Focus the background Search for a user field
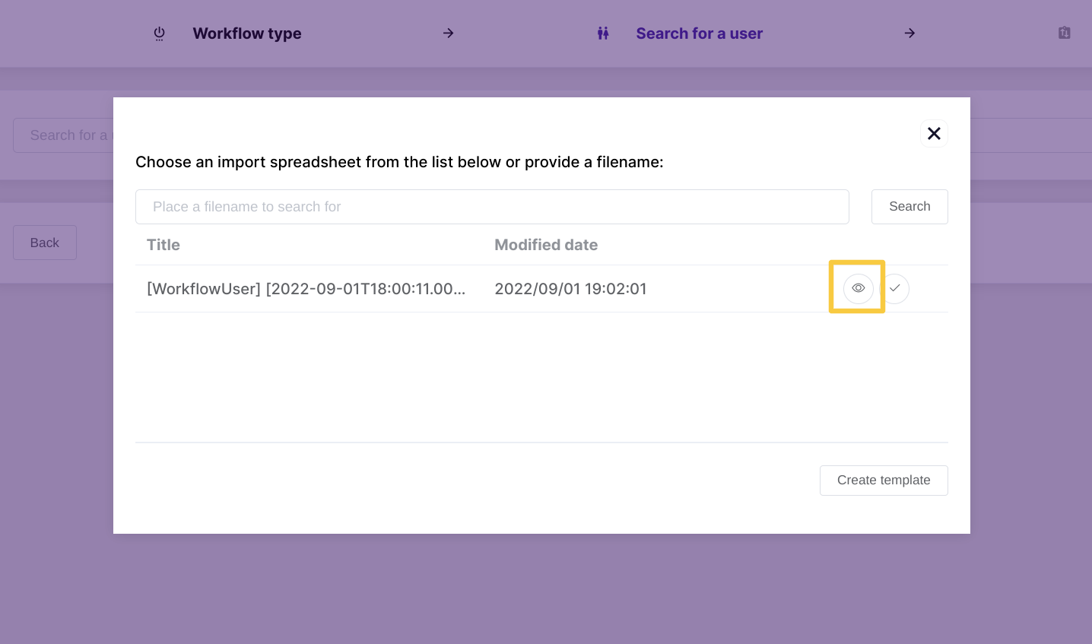Viewport: 1092px width, 644px height. [63, 135]
